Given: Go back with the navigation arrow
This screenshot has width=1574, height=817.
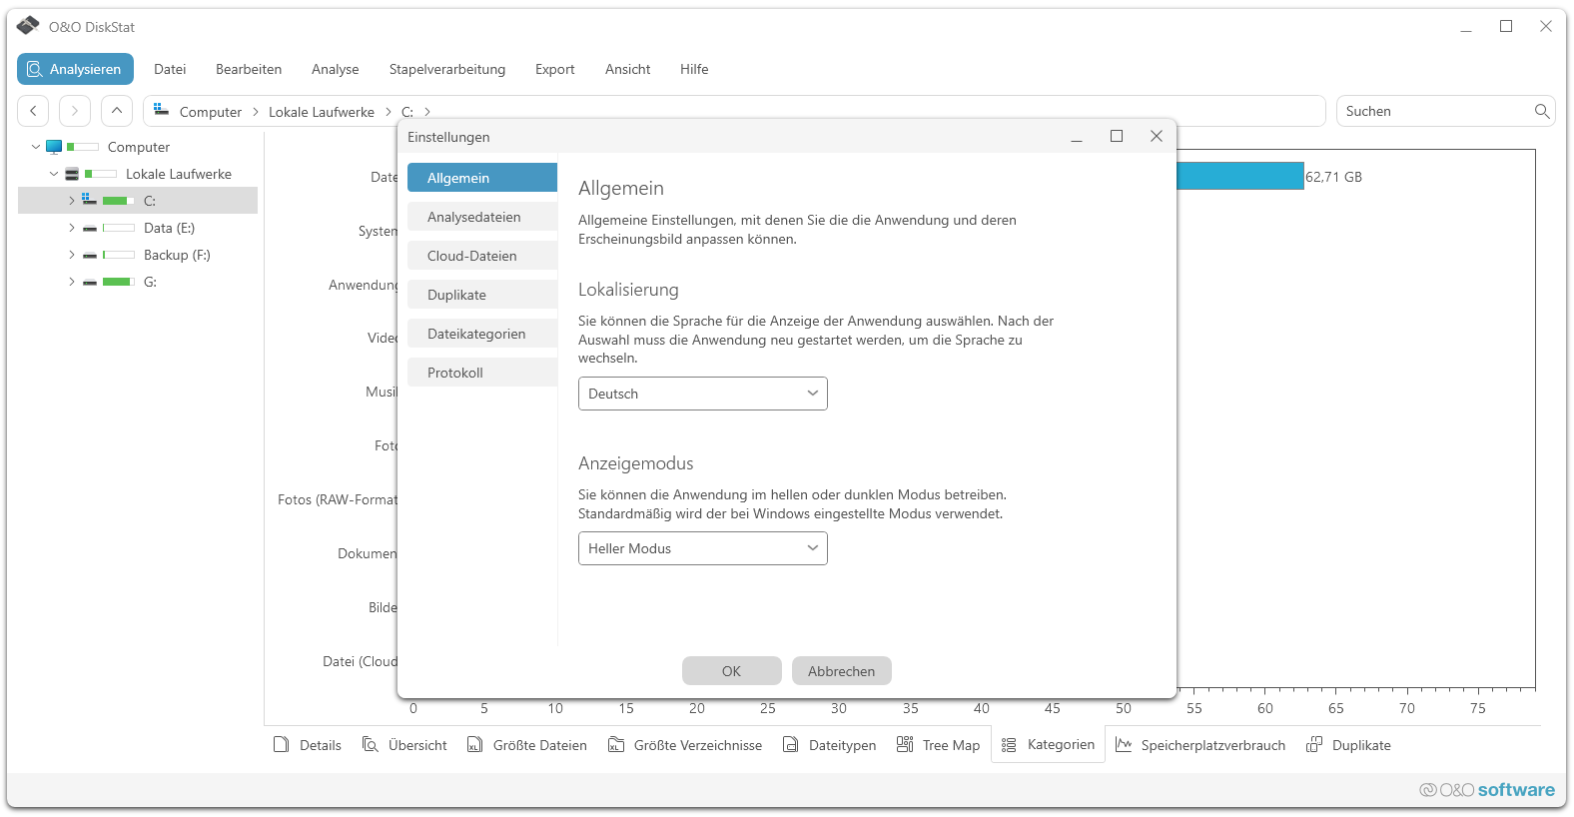Looking at the screenshot, I should point(33,111).
